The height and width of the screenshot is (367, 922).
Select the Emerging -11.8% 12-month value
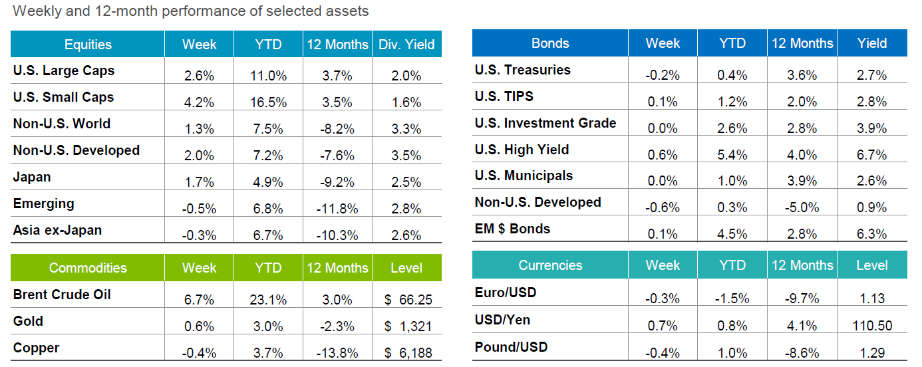click(337, 209)
